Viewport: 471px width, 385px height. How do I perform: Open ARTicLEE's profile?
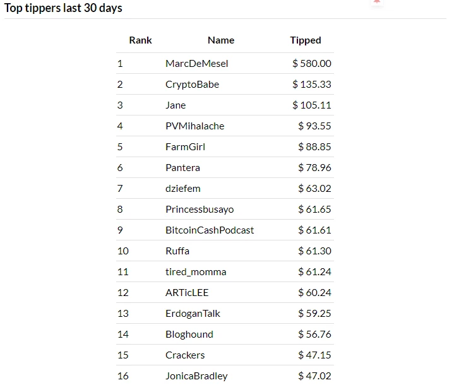click(187, 292)
